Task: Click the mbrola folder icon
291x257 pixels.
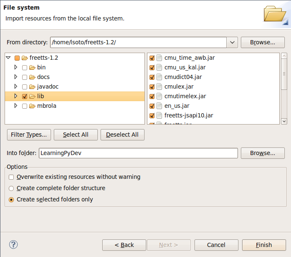Action: click(32, 106)
